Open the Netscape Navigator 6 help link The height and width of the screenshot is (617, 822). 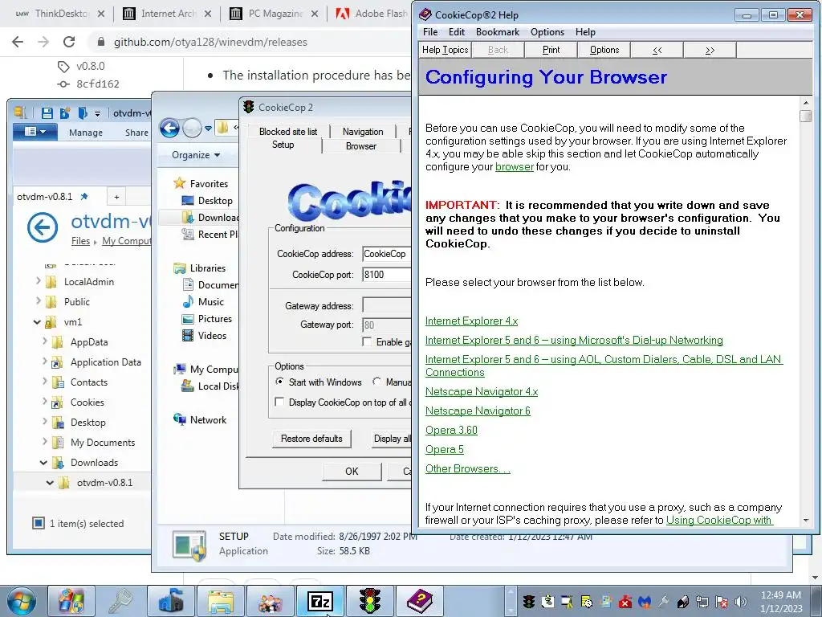coord(478,411)
